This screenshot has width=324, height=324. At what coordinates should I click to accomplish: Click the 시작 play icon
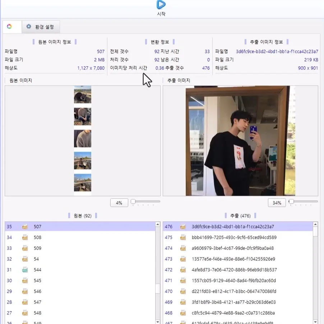click(161, 5)
